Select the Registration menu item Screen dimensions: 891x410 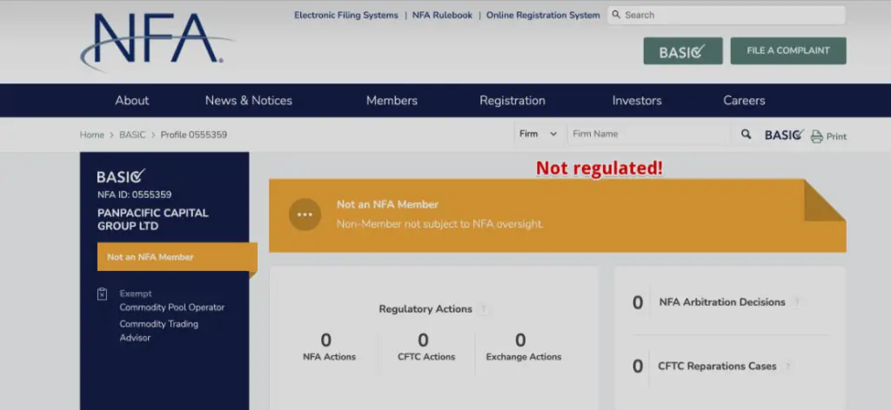click(x=512, y=100)
